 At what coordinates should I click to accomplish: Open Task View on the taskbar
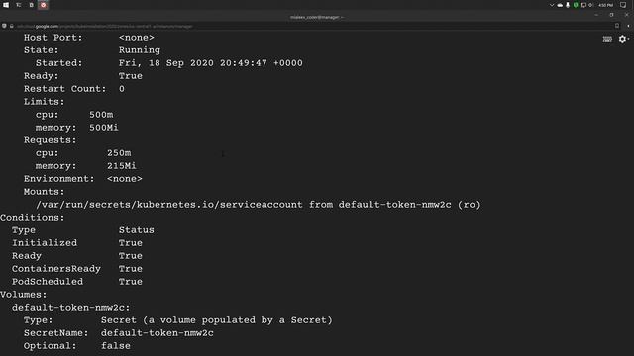click(19, 5)
